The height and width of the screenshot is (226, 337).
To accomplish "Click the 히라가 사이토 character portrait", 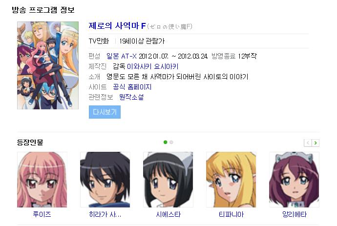I will point(105,180).
